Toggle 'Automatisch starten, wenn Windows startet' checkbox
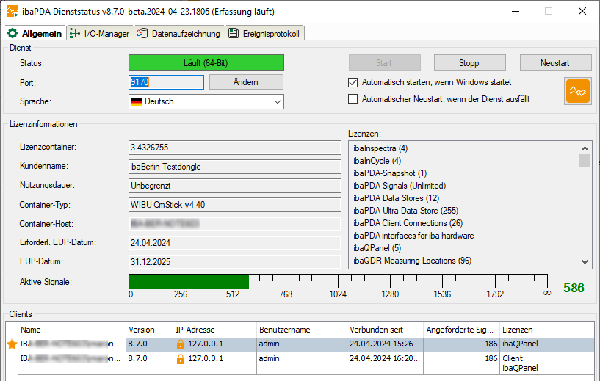Viewport: 600px width, 381px height. pyautogui.click(x=353, y=82)
